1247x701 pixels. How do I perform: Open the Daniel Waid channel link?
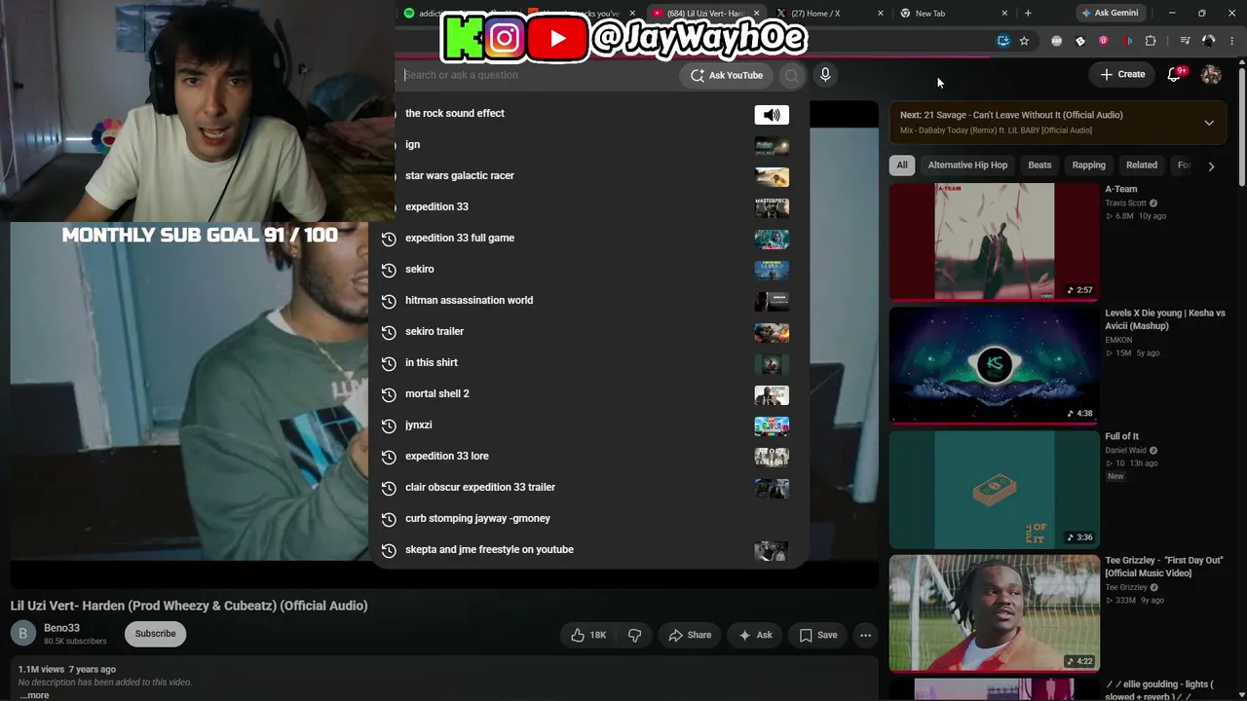pos(1125,451)
